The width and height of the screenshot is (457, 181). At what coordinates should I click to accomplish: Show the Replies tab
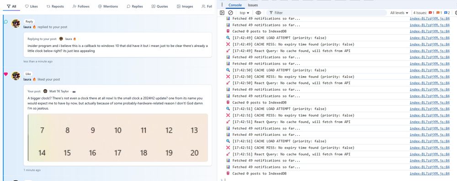135,6
